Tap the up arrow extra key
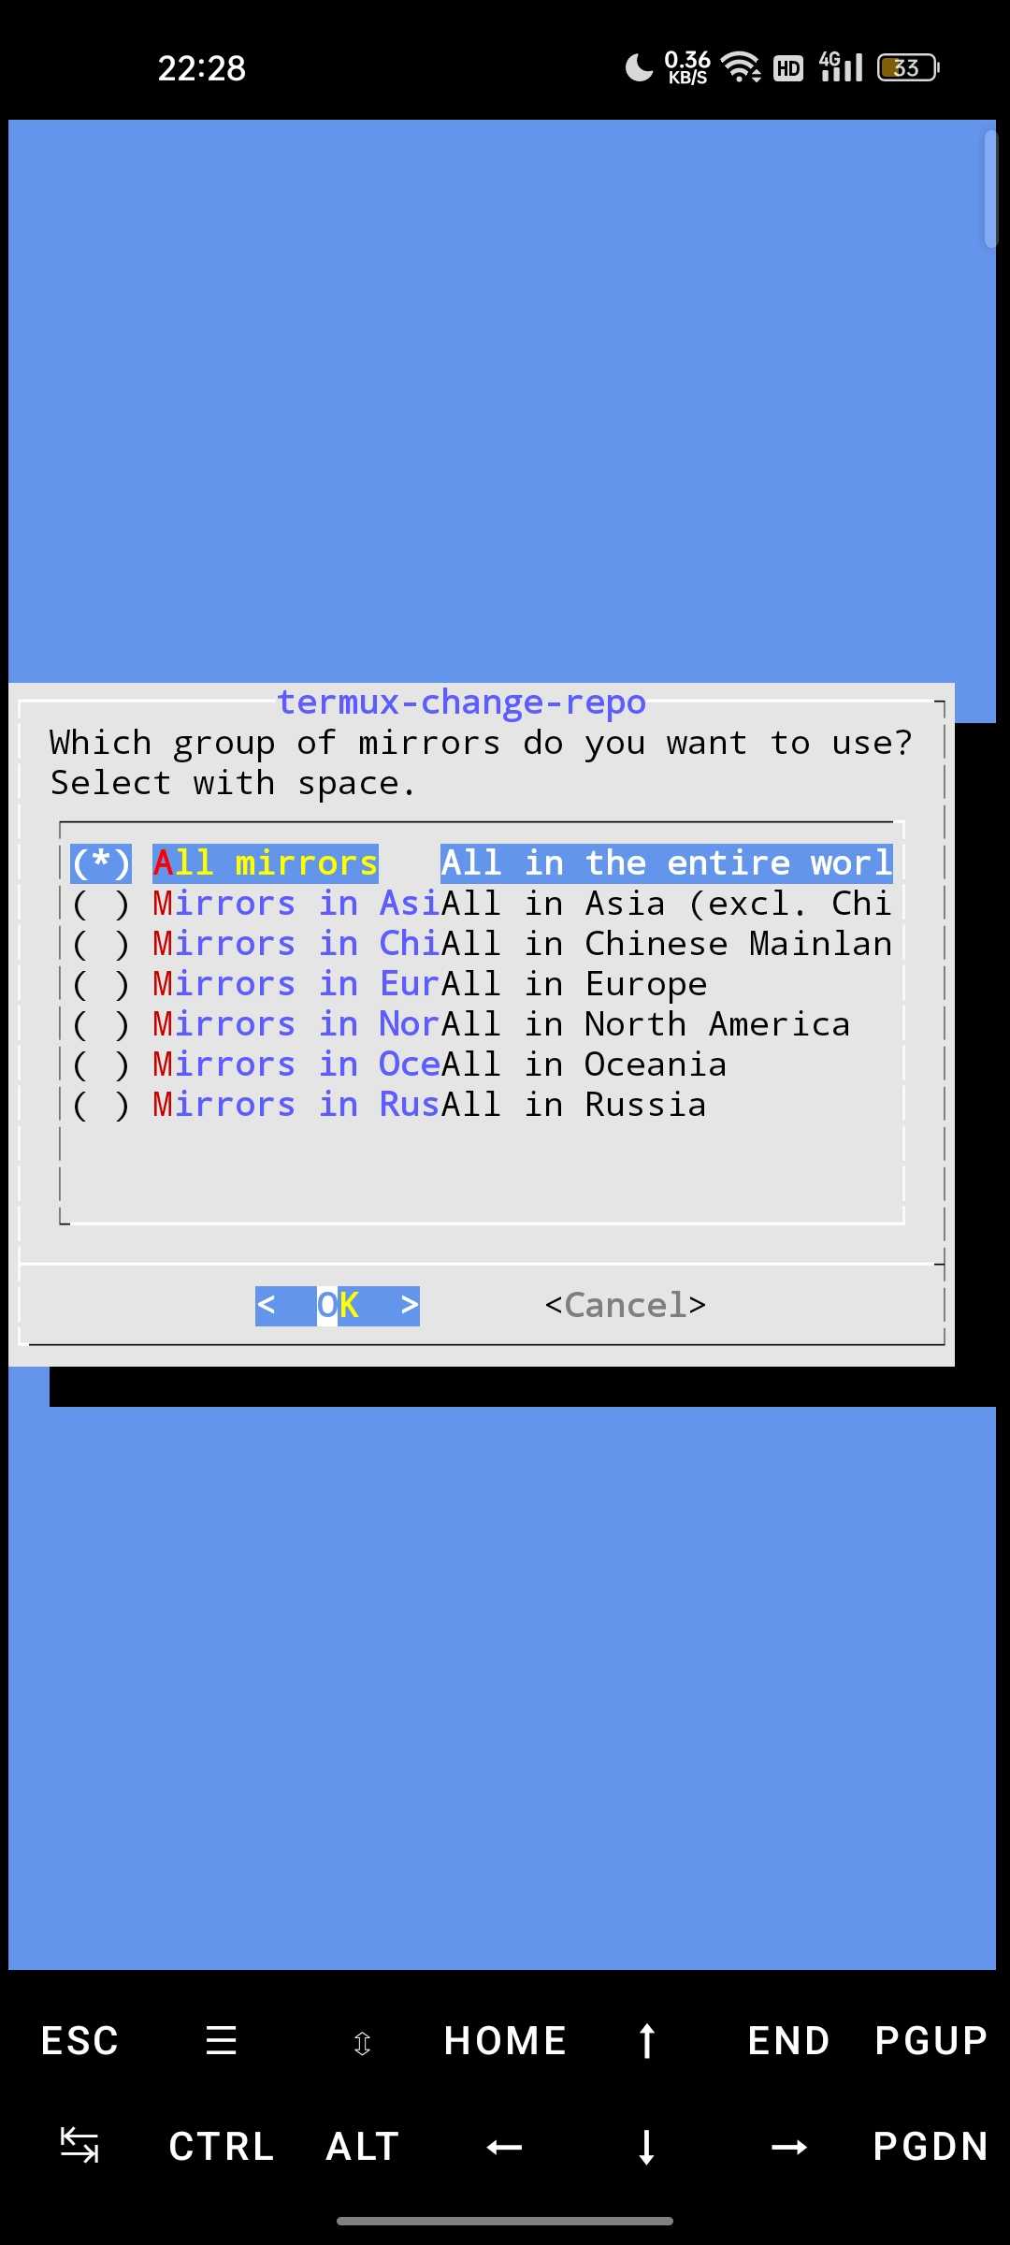This screenshot has width=1010, height=2245. click(646, 2040)
